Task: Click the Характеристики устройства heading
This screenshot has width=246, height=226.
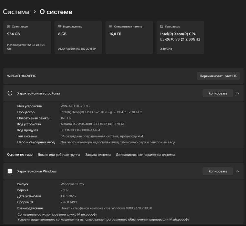Action: coord(38,93)
